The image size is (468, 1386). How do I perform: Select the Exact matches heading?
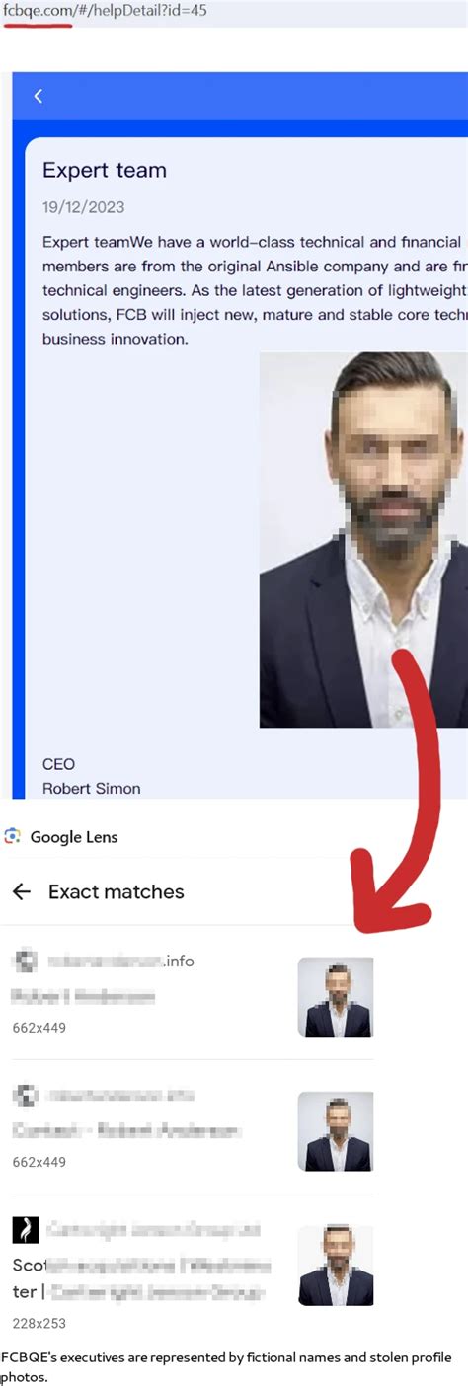tap(117, 891)
